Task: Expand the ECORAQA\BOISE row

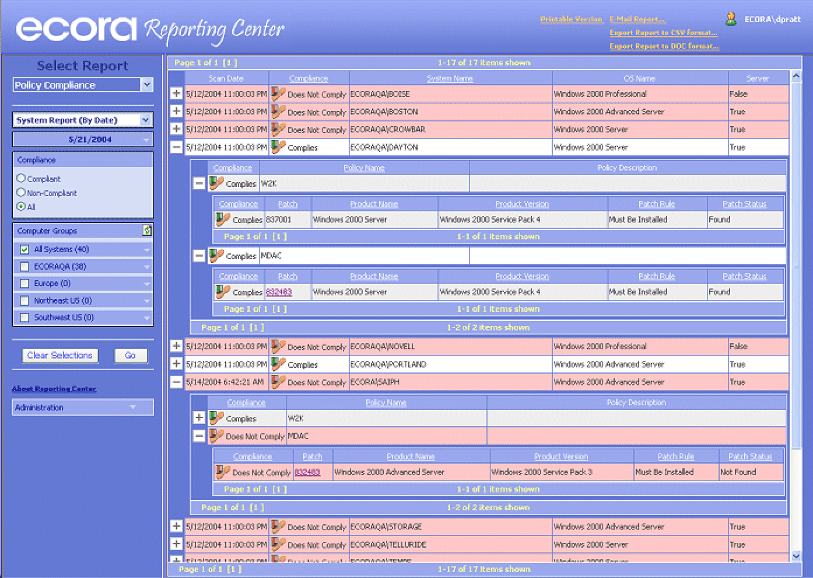Action: [177, 93]
